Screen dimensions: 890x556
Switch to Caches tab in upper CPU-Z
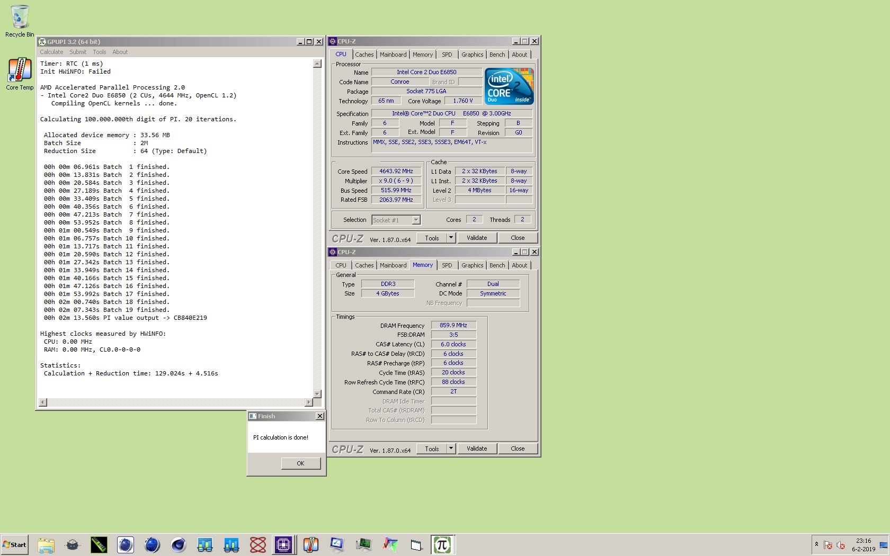(x=364, y=55)
